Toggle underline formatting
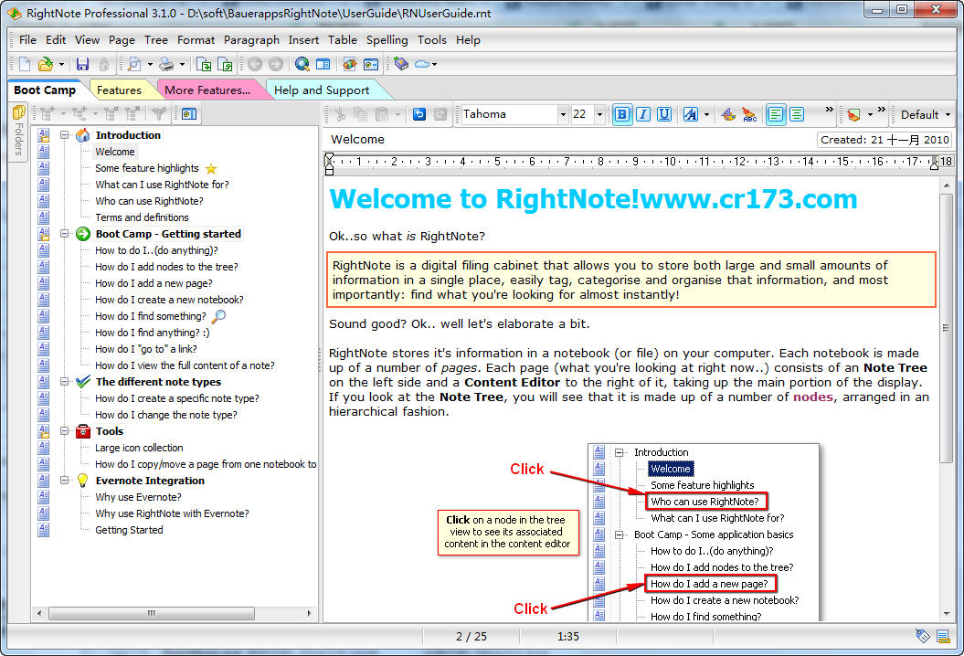The width and height of the screenshot is (964, 656). pyautogui.click(x=664, y=114)
